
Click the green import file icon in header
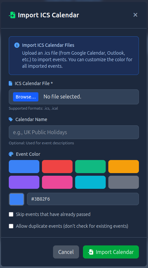click(x=12, y=15)
